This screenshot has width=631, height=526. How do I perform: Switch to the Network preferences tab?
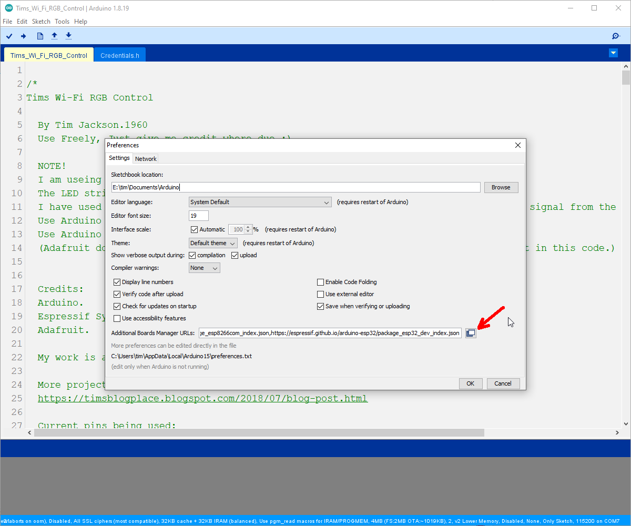(146, 158)
